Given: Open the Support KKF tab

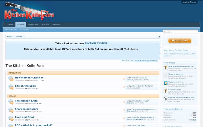Looking at the screenshot, I should pyautogui.click(x=33, y=25).
